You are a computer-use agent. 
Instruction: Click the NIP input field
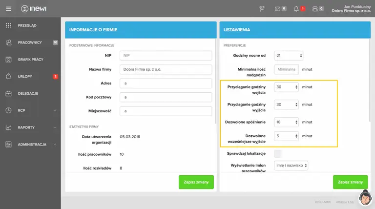(x=165, y=56)
